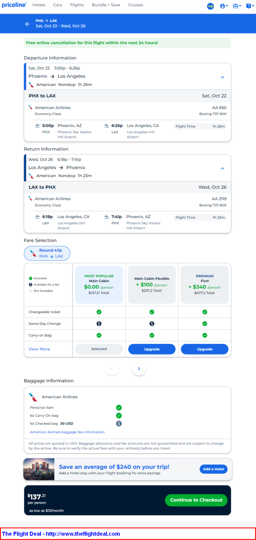This screenshot has height=540, width=256.
Task: Select the Round-trip PHX to LAX pill
Action: [47, 253]
